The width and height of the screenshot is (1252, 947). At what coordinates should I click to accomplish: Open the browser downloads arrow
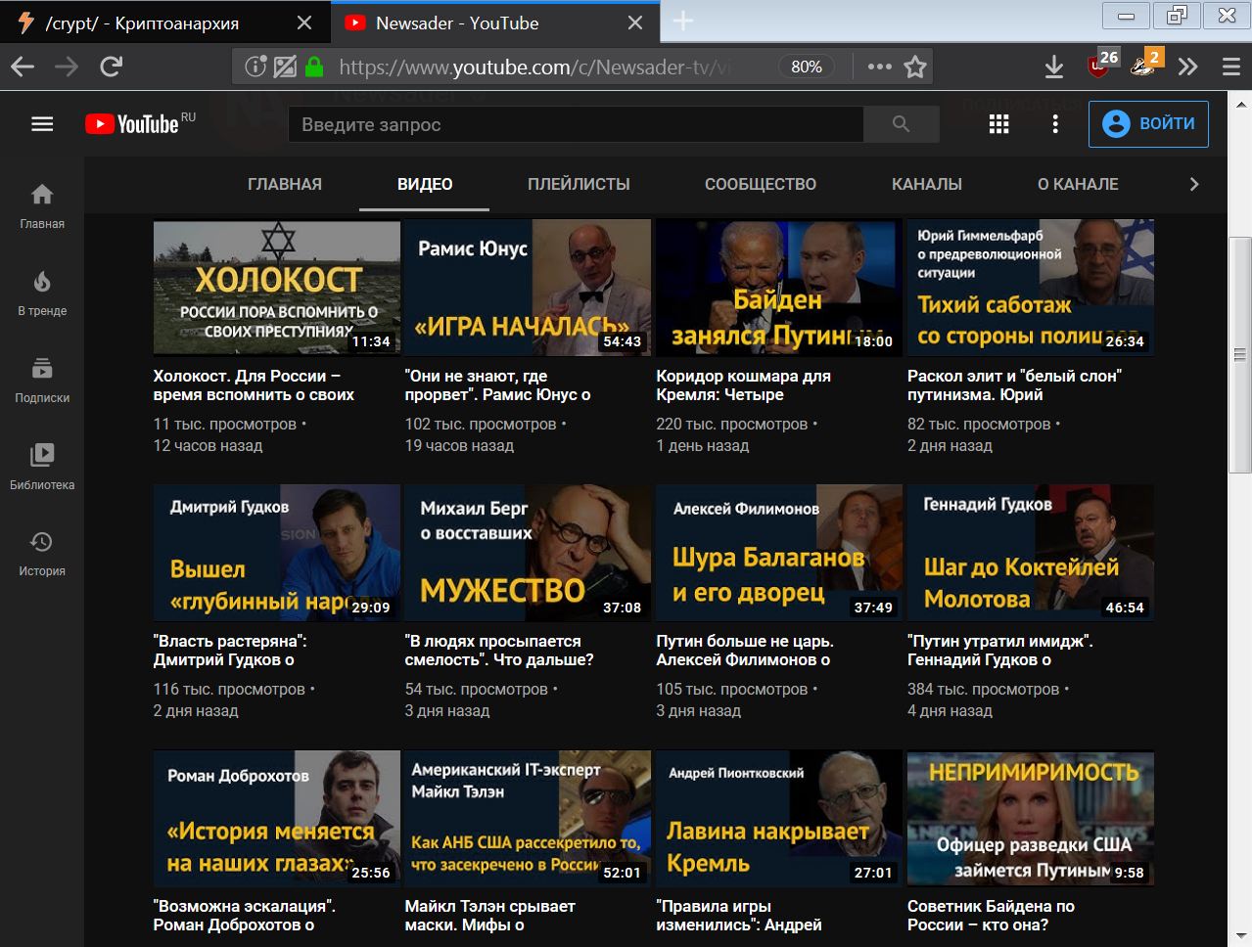coord(1054,67)
